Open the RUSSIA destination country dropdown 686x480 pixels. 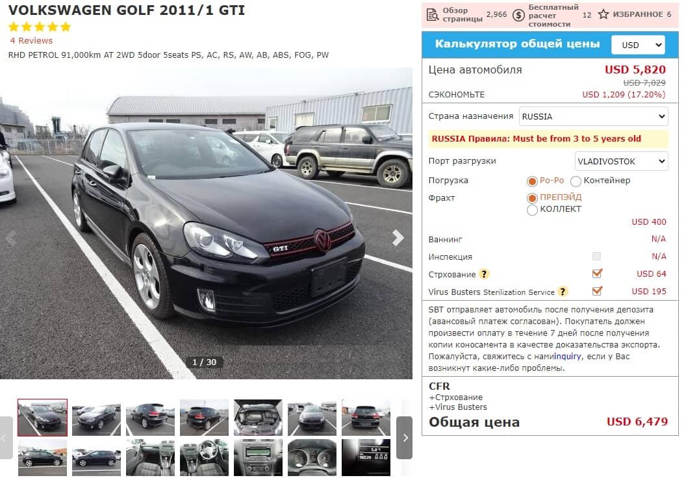(x=593, y=116)
